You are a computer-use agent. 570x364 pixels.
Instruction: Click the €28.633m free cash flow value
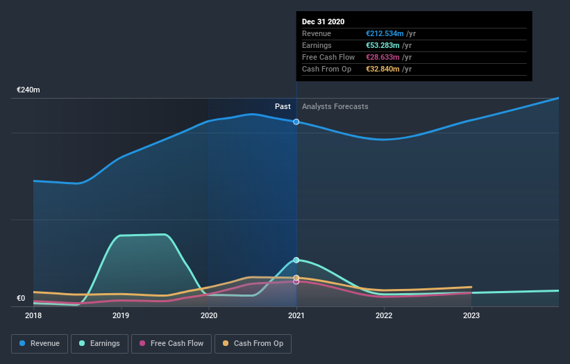pos(383,57)
